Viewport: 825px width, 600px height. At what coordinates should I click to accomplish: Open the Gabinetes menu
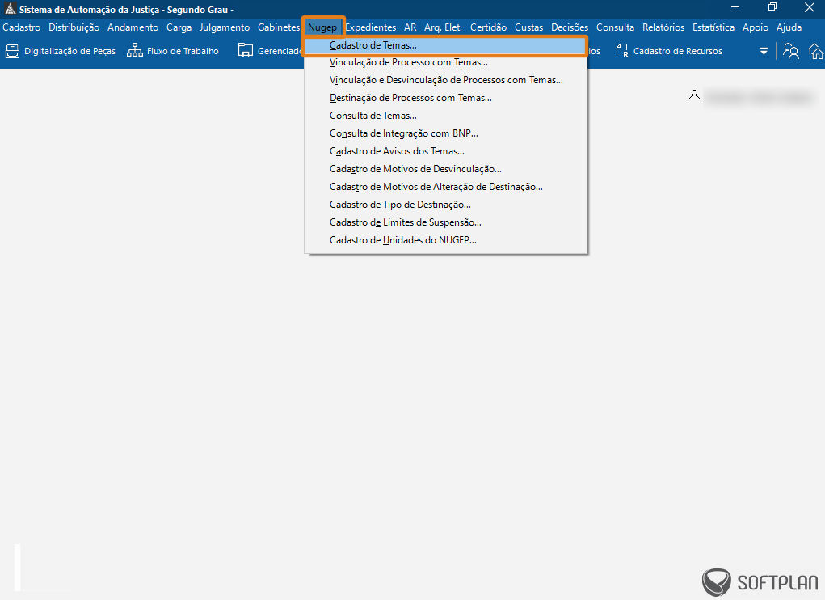[x=278, y=27]
